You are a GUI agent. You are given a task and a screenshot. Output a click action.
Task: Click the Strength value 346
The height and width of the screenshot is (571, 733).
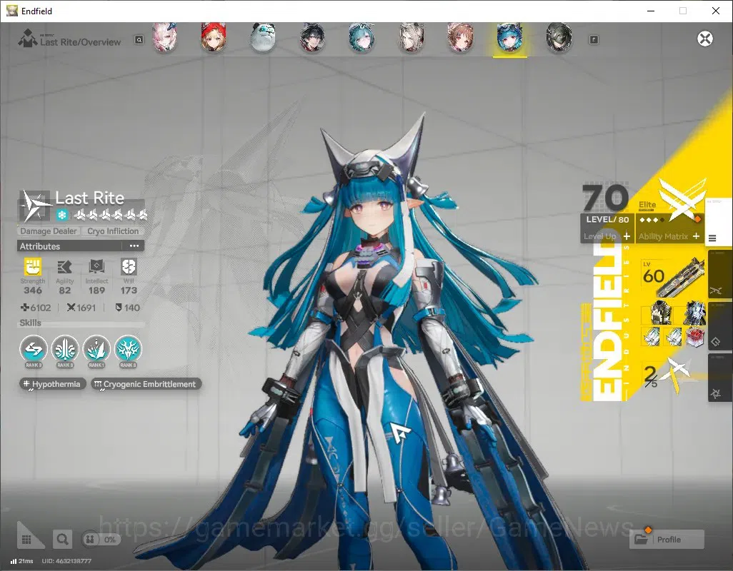[33, 290]
